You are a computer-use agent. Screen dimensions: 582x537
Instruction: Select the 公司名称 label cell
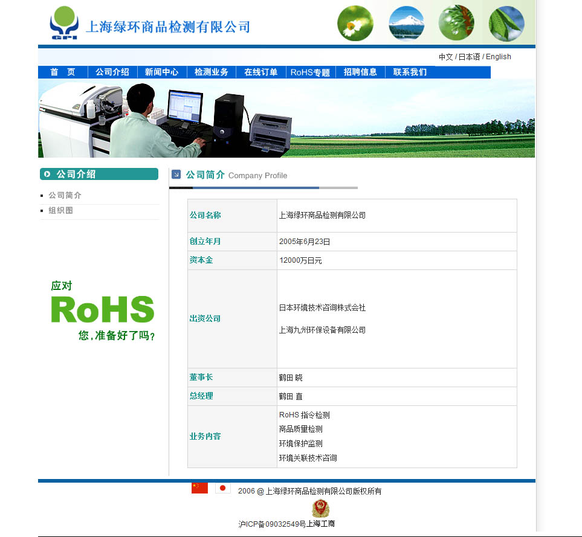coord(232,216)
